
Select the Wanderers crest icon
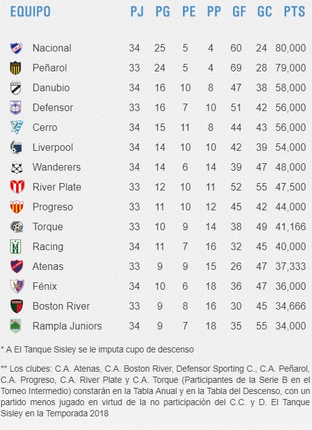point(17,168)
